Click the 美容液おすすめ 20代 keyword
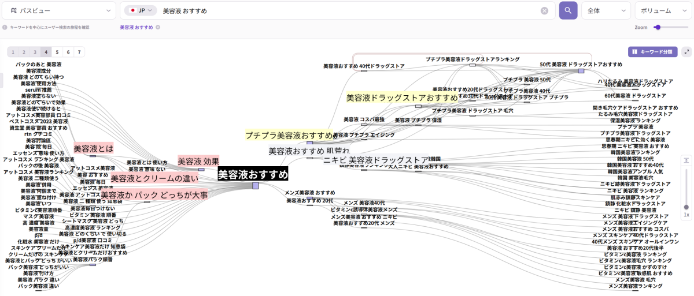The width and height of the screenshot is (694, 296). click(x=310, y=201)
